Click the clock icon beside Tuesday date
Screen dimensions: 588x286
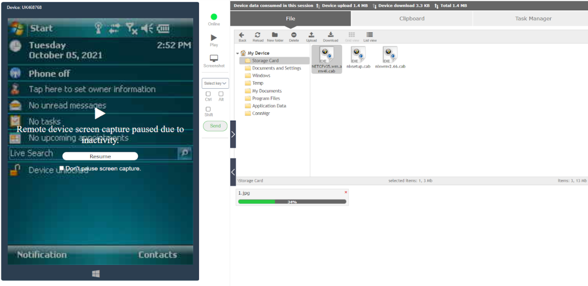(15, 45)
